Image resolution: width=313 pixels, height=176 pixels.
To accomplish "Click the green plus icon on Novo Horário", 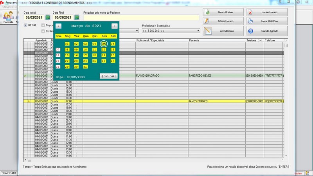I will [x=208, y=13].
